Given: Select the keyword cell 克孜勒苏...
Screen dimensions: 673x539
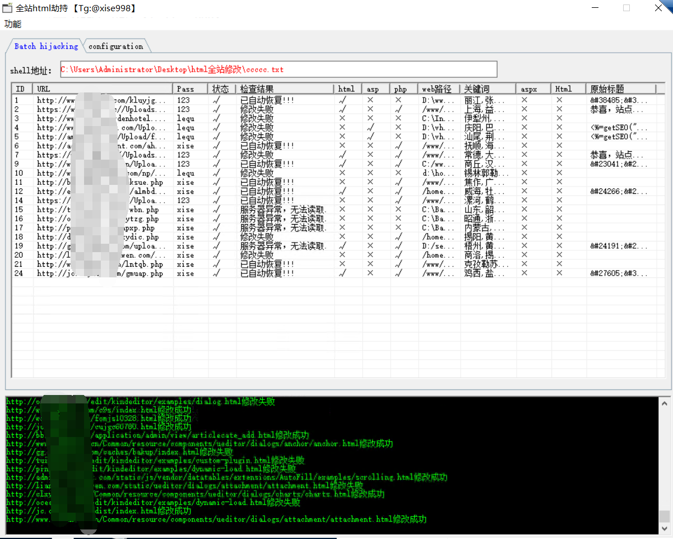Looking at the screenshot, I should [487, 264].
